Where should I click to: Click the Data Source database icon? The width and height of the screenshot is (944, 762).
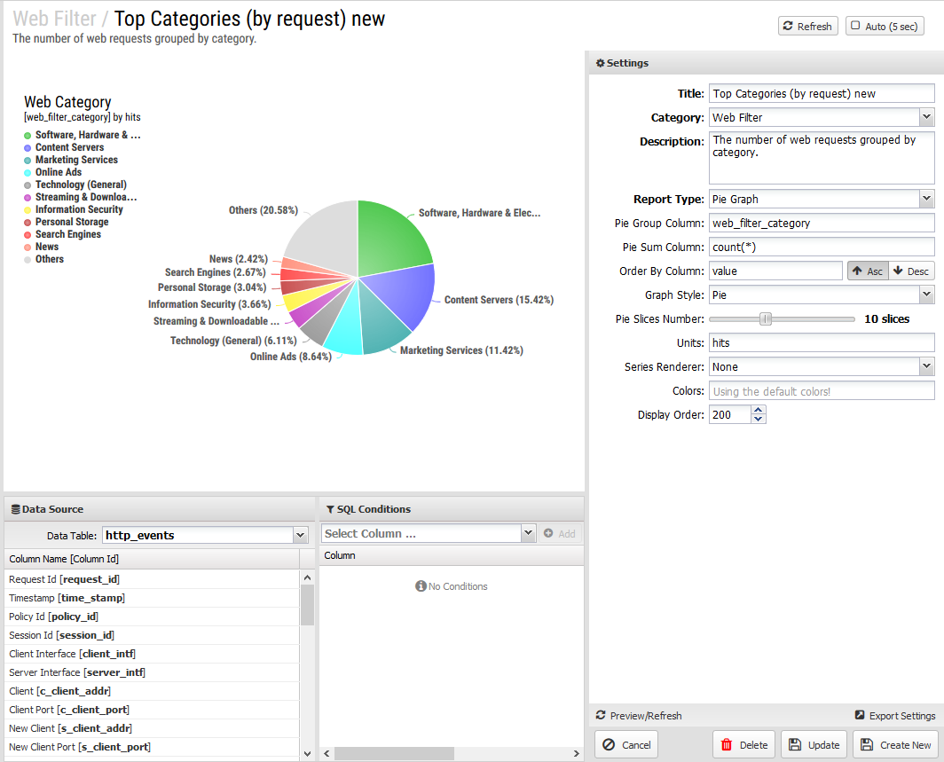tap(16, 509)
